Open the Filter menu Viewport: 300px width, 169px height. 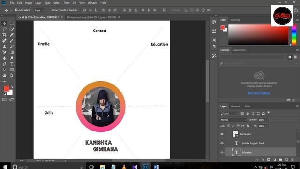(67, 3)
